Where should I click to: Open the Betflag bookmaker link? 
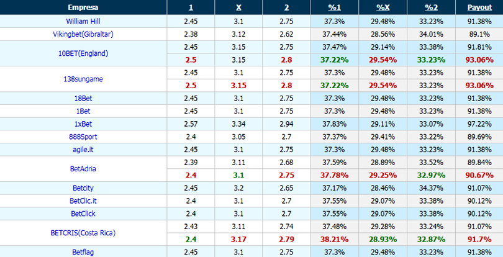tap(83, 253)
